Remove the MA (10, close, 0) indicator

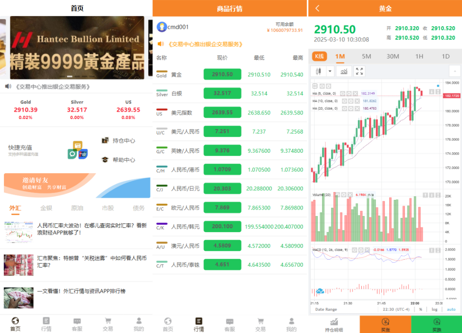tap(357, 101)
